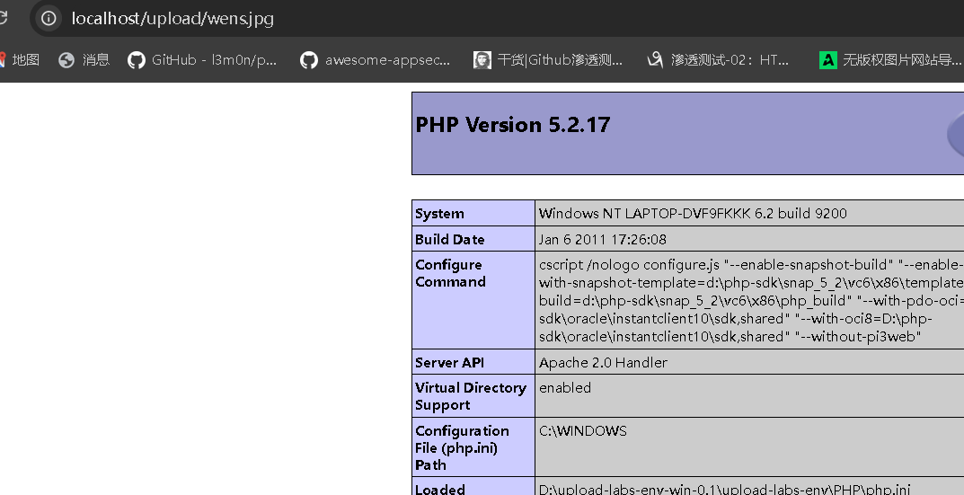This screenshot has height=495, width=964.
Task: Click the address bar URL localhost/upload/wens.jpg
Action: [172, 19]
